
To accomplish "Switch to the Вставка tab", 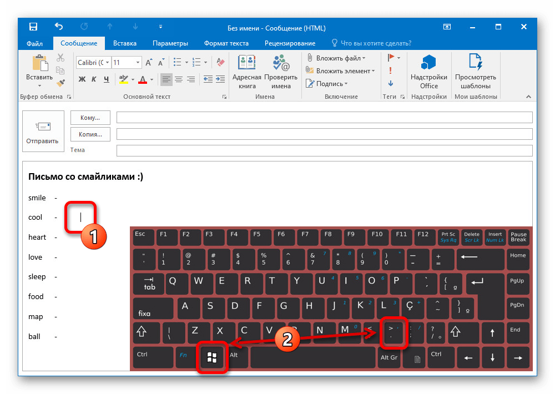I will coord(125,43).
